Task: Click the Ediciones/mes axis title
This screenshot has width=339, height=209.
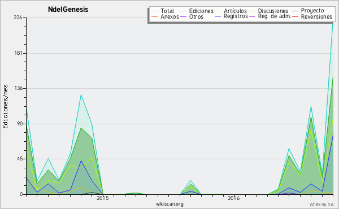Action: tap(5, 107)
